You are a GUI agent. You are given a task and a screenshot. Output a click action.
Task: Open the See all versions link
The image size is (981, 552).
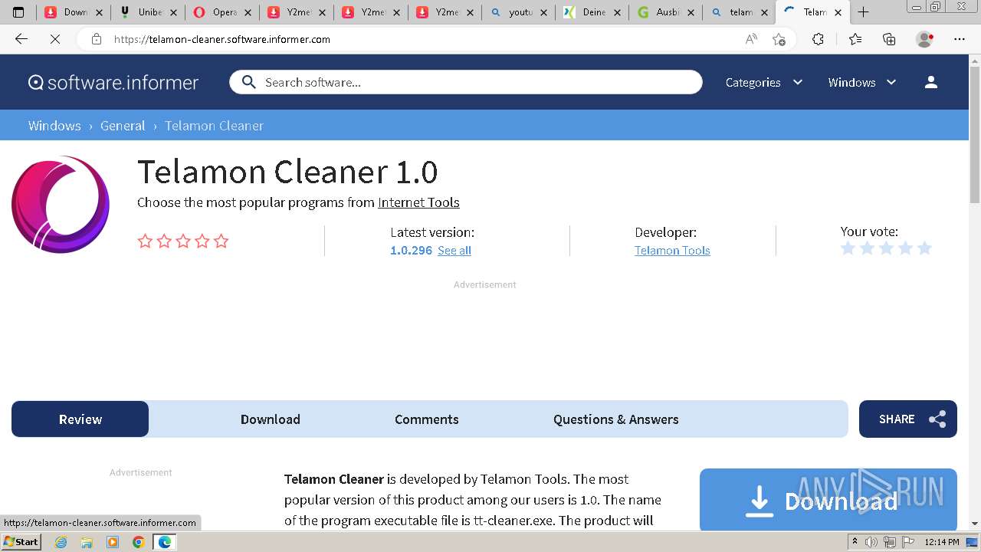click(x=454, y=251)
